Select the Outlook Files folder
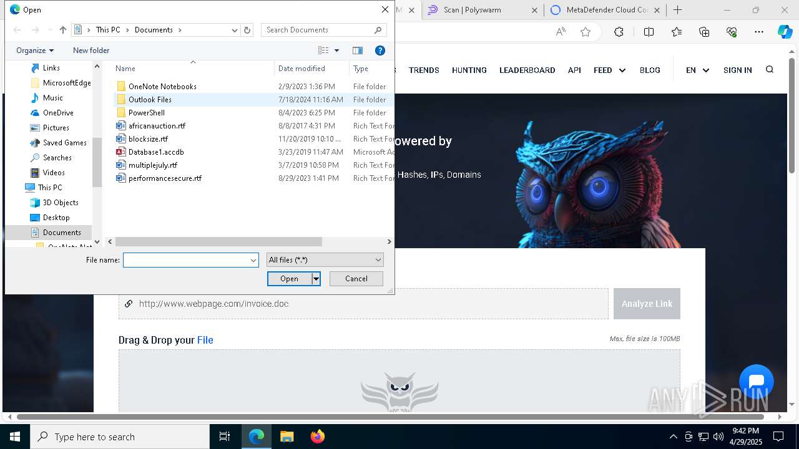 (x=150, y=100)
